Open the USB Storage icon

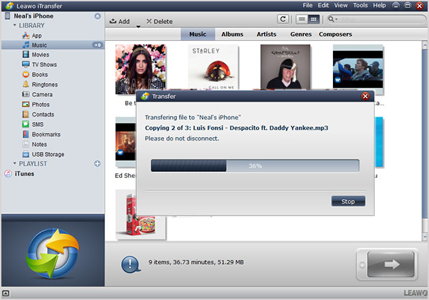[26, 154]
